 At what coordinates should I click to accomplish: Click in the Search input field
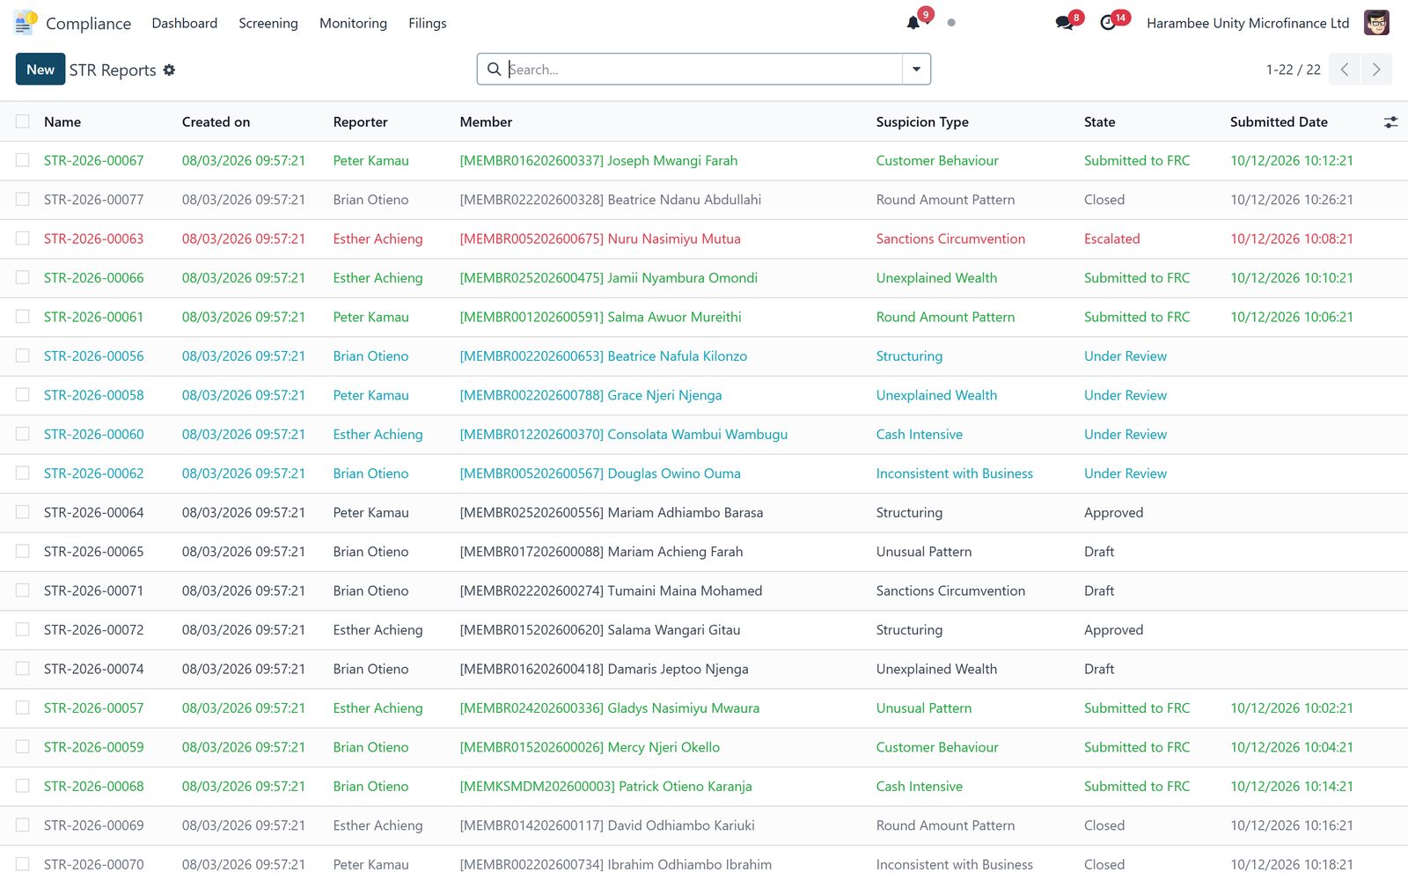click(704, 70)
